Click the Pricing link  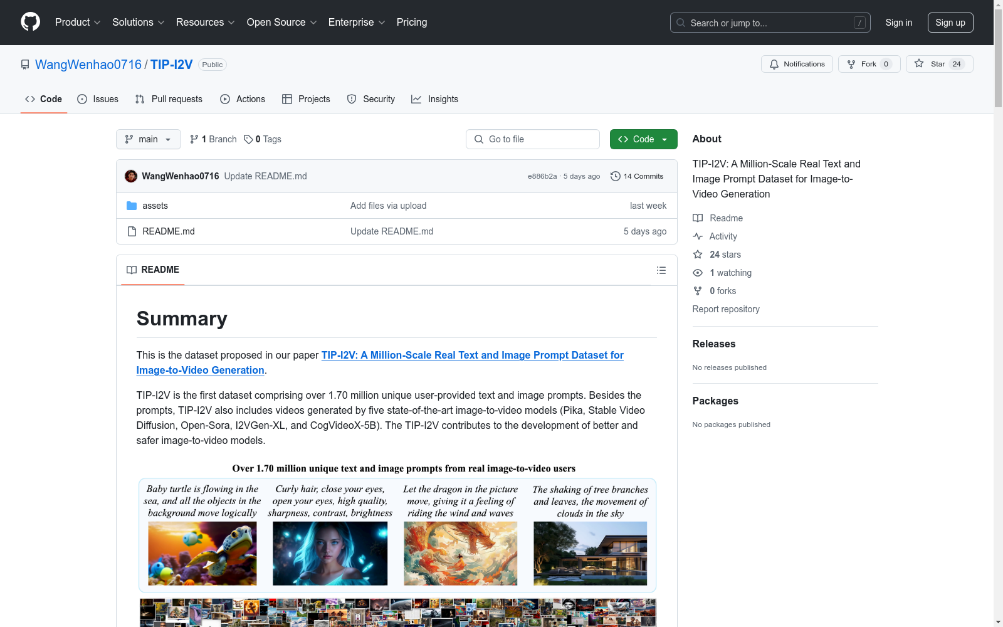[x=412, y=22]
